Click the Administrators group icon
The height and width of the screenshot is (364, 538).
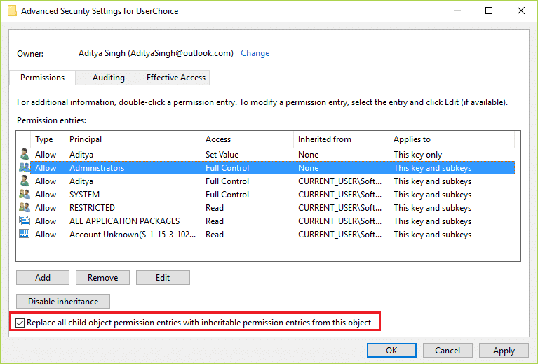(x=24, y=168)
